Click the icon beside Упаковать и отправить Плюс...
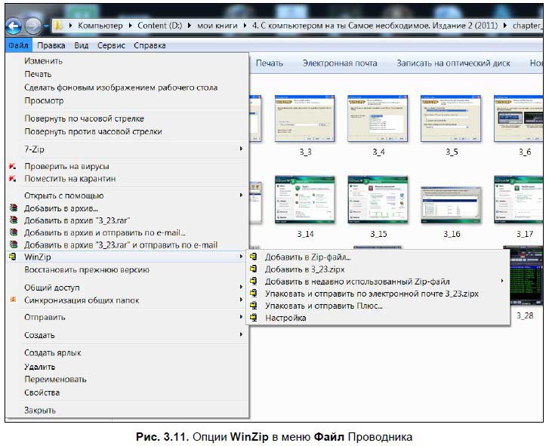This screenshot has height=446, width=549. coord(254,306)
